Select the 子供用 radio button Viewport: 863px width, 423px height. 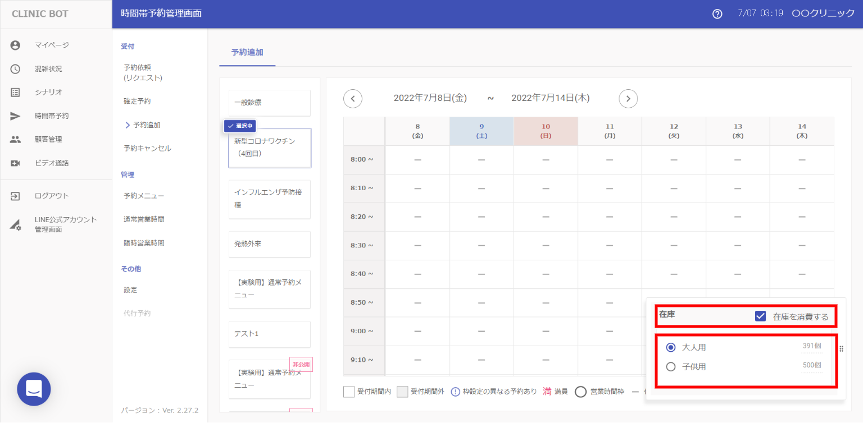tap(670, 367)
